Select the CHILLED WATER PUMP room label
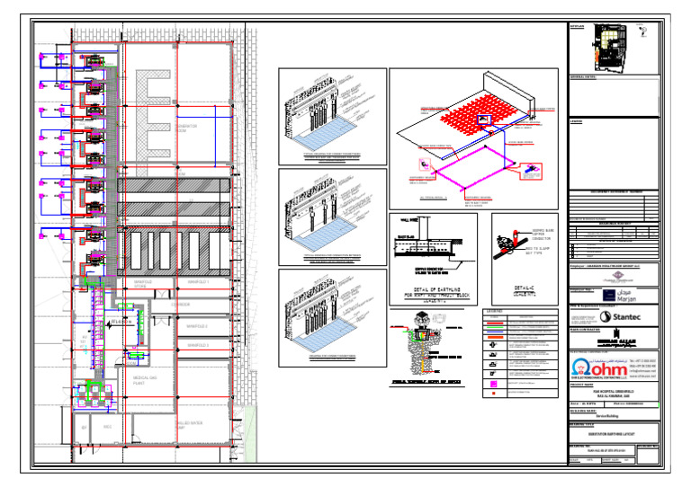Image resolution: width=691 pixels, height=487 pixels. 189,425
